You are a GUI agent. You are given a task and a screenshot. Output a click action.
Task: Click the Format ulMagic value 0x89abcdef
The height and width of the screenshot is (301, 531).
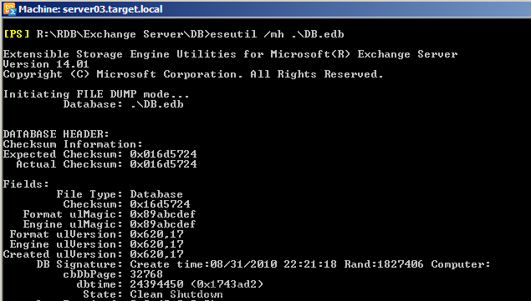click(163, 214)
